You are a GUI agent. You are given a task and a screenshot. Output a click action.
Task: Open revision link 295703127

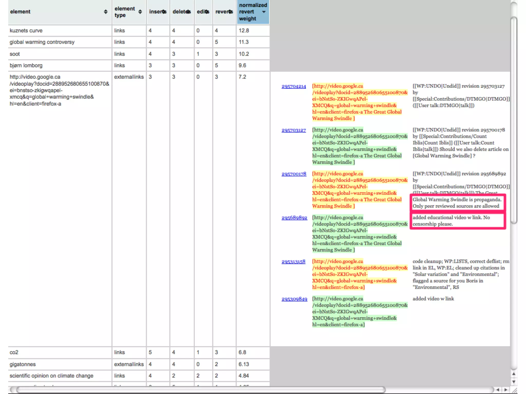tap(294, 130)
